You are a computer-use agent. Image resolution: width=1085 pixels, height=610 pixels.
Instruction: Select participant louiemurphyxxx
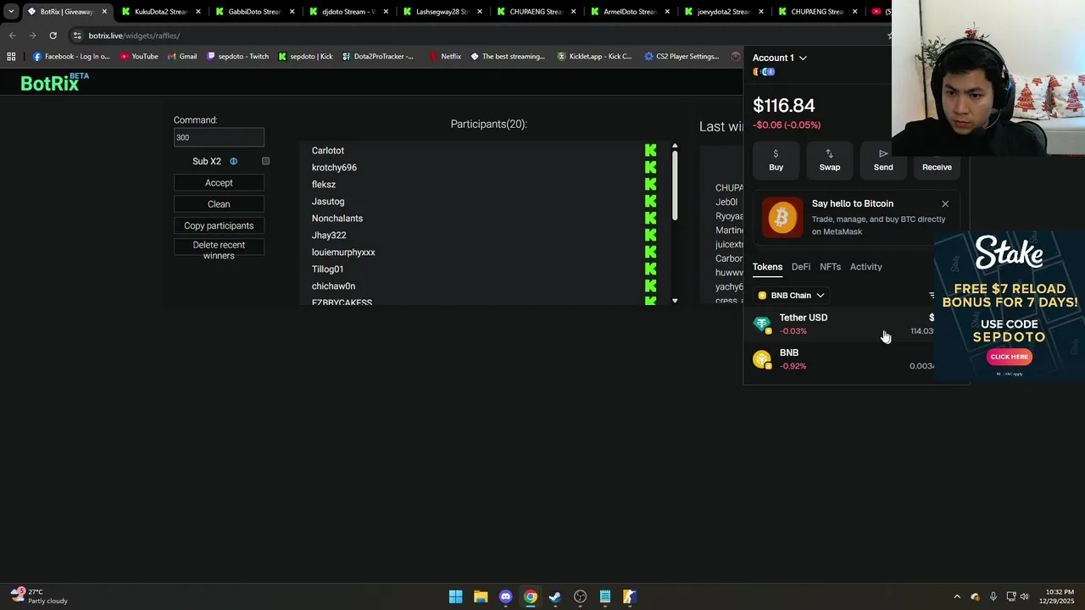[343, 252]
